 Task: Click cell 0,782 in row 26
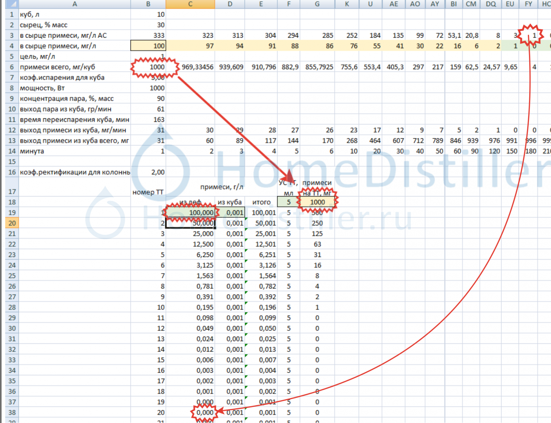point(261,286)
